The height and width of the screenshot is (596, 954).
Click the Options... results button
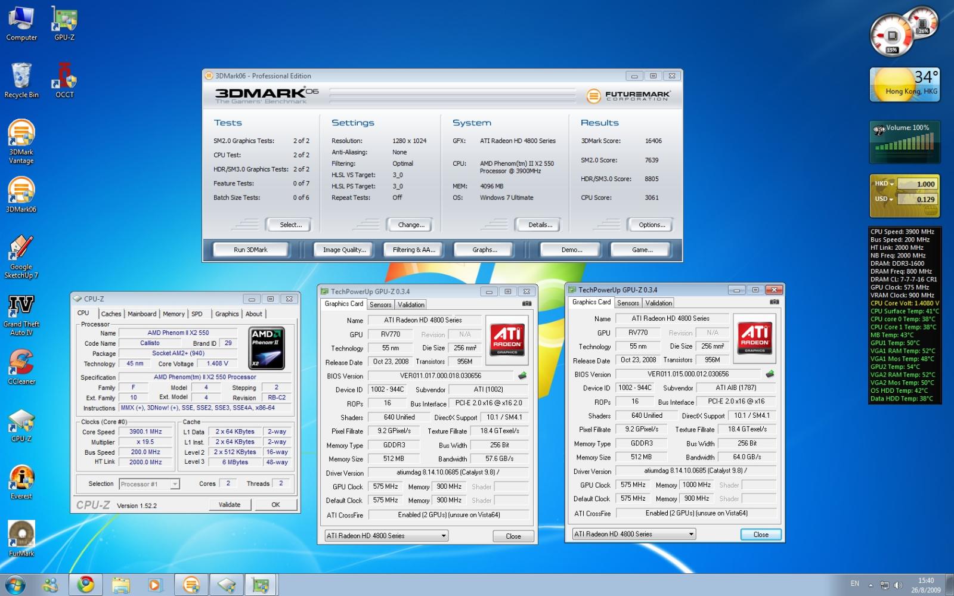[652, 225]
